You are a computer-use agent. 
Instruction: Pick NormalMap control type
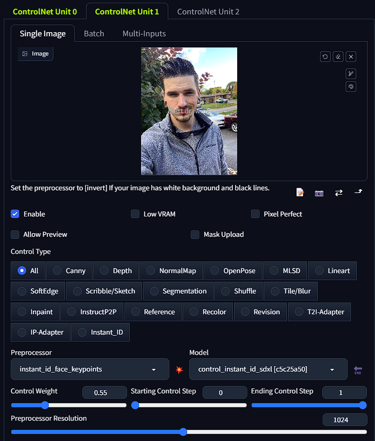pyautogui.click(x=171, y=271)
